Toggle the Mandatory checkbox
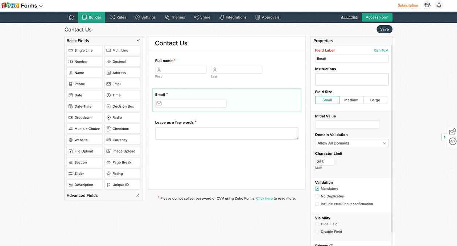The height and width of the screenshot is (246, 457). coord(317,189)
